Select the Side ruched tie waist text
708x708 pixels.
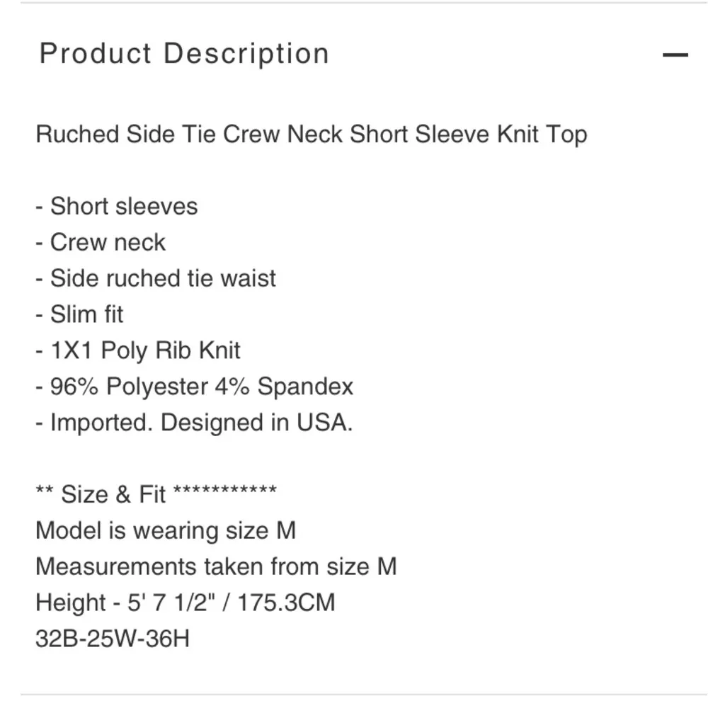coord(155,279)
